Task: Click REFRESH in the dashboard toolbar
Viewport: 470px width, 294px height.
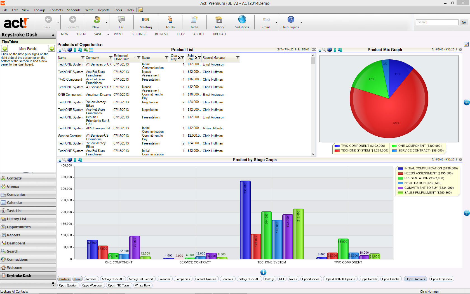Action: (161, 34)
